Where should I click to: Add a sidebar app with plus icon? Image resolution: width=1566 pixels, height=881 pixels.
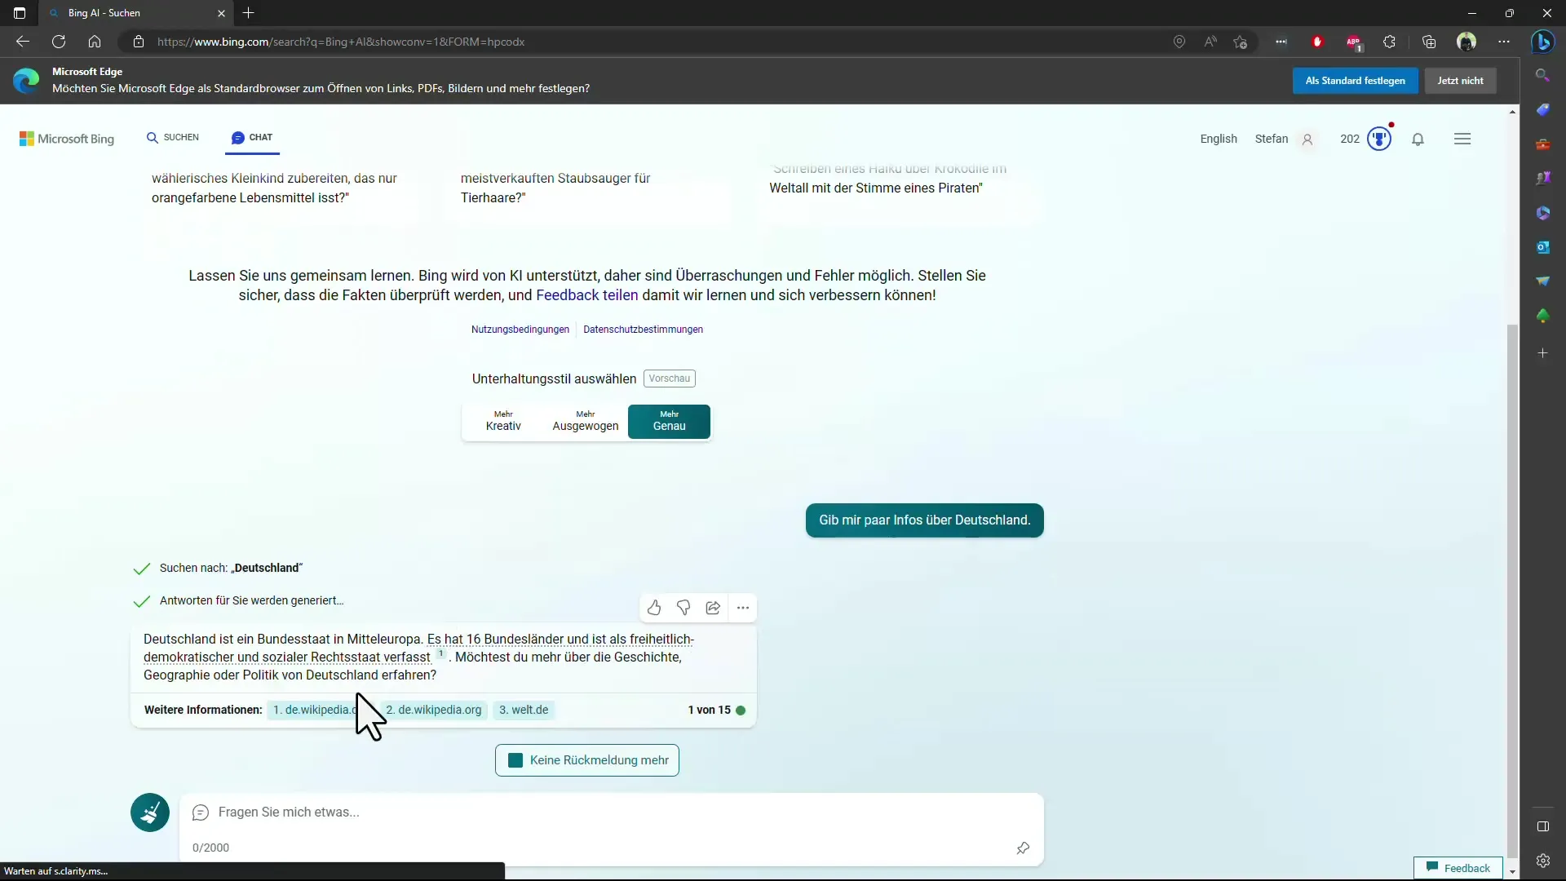1542,353
